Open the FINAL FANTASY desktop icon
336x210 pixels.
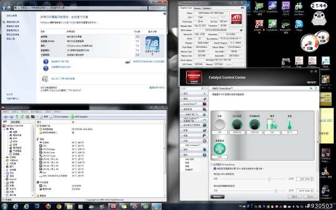click(x=325, y=64)
